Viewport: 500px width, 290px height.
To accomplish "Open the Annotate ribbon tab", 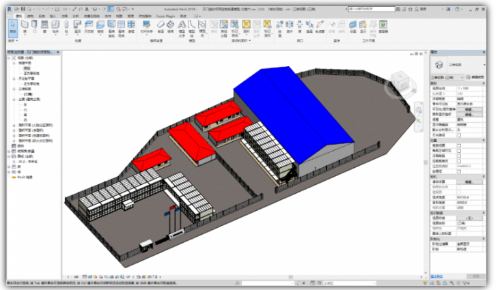I will click(64, 16).
